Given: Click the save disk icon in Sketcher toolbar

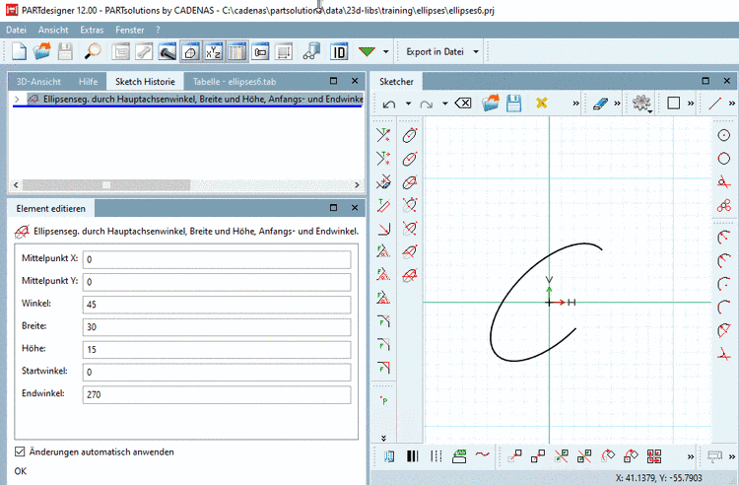Looking at the screenshot, I should [514, 103].
